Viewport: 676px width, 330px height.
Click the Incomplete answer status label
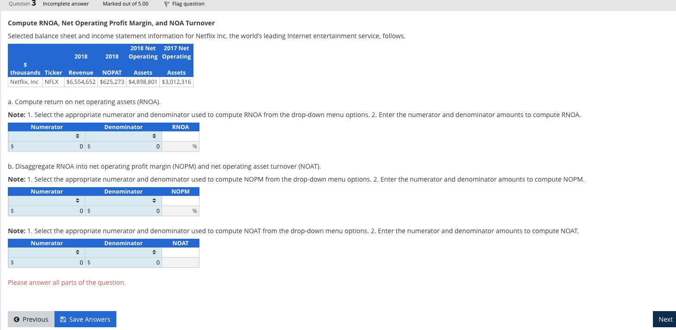coord(66,4)
